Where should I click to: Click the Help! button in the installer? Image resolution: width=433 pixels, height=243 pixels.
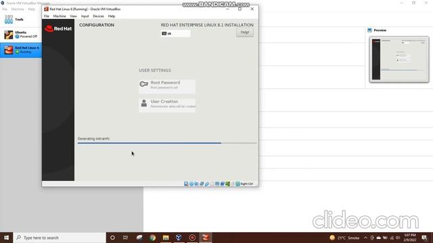[245, 32]
